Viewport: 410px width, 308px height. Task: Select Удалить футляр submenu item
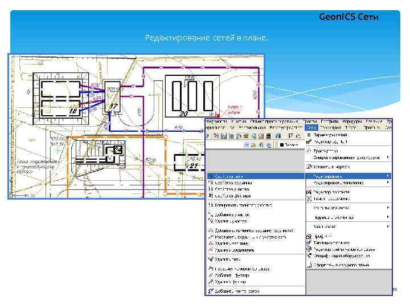coord(231,282)
